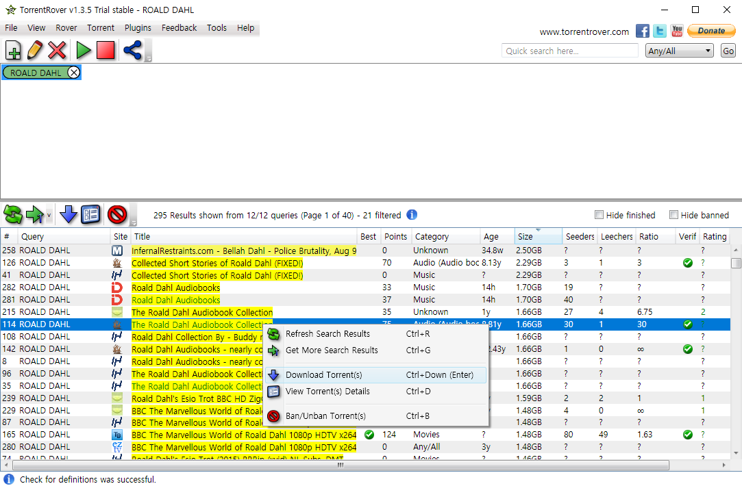Viewport: 742px width, 486px height.
Task: Sort results by Rating column header
Action: coord(715,236)
